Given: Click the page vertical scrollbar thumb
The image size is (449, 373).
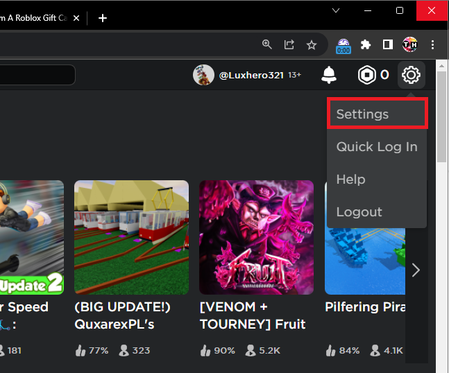Looking at the screenshot, I should 442,116.
